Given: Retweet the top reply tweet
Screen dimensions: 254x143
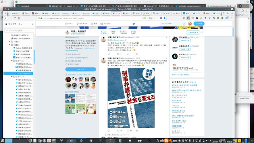Looking at the screenshot, I should [118, 54].
